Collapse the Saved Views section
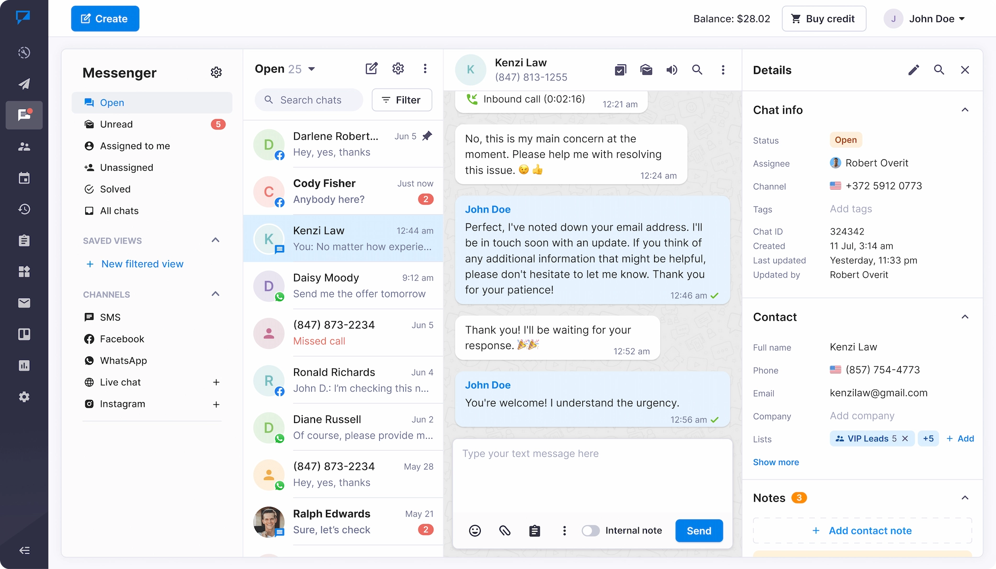 pos(215,240)
